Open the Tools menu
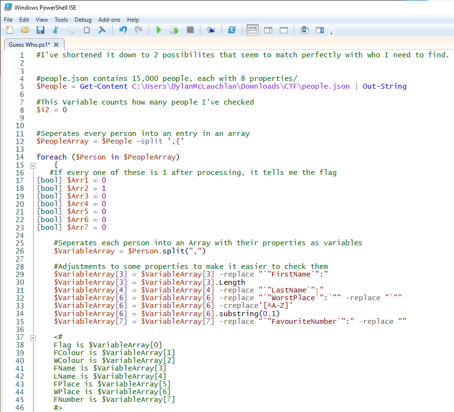454x412 pixels. [x=61, y=20]
